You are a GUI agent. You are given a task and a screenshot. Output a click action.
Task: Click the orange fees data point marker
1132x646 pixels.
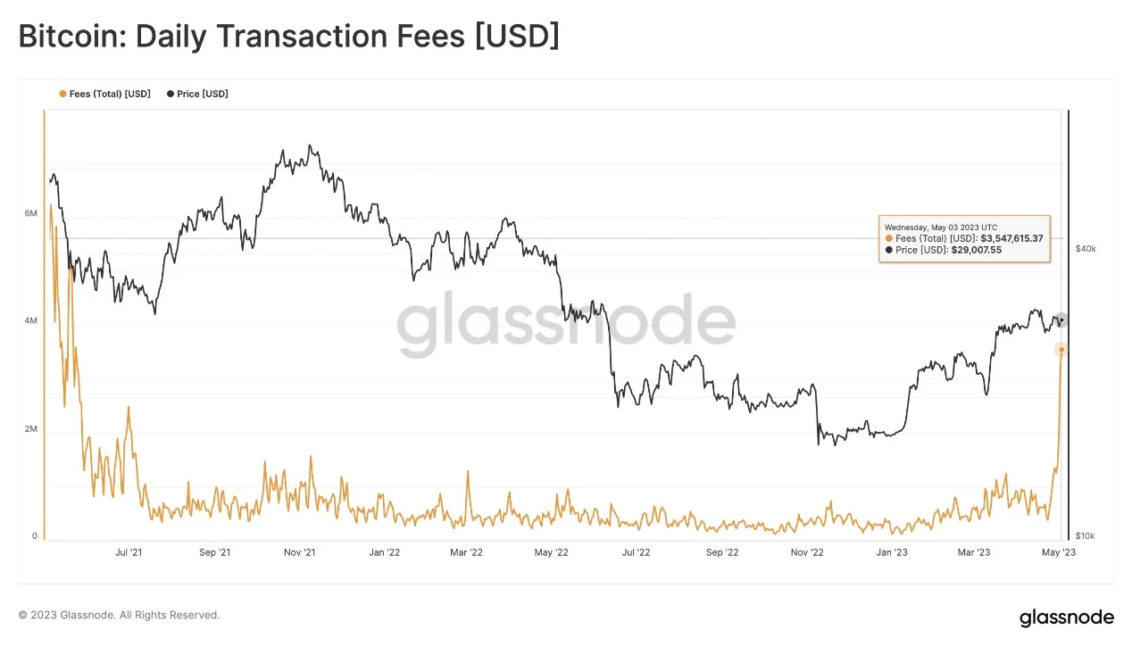1061,350
